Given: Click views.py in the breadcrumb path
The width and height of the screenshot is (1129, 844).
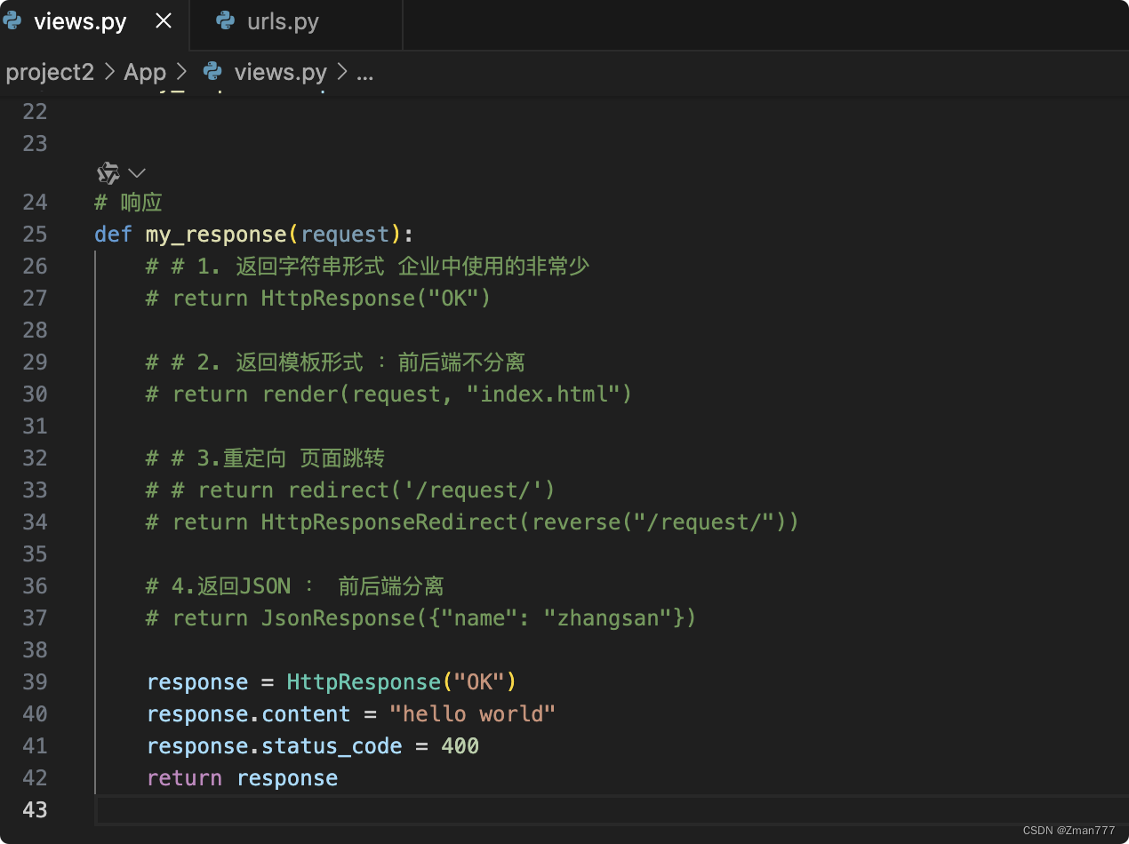Looking at the screenshot, I should pyautogui.click(x=280, y=72).
